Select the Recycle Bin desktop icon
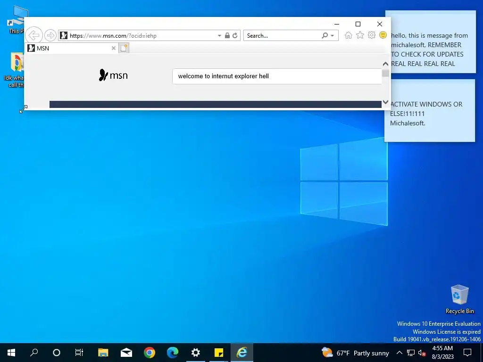483x362 pixels. (x=459, y=299)
